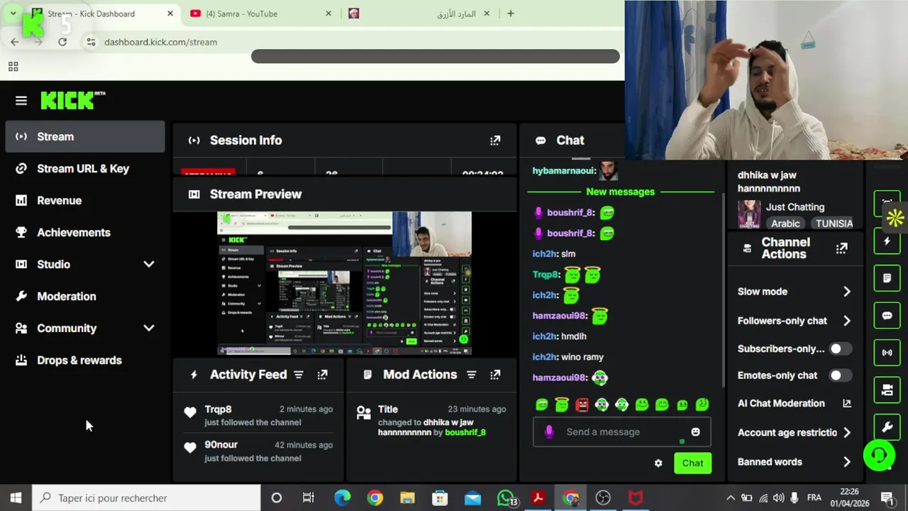908x511 pixels.
Task: Open WhatsApp from the taskbar
Action: [x=506, y=498]
